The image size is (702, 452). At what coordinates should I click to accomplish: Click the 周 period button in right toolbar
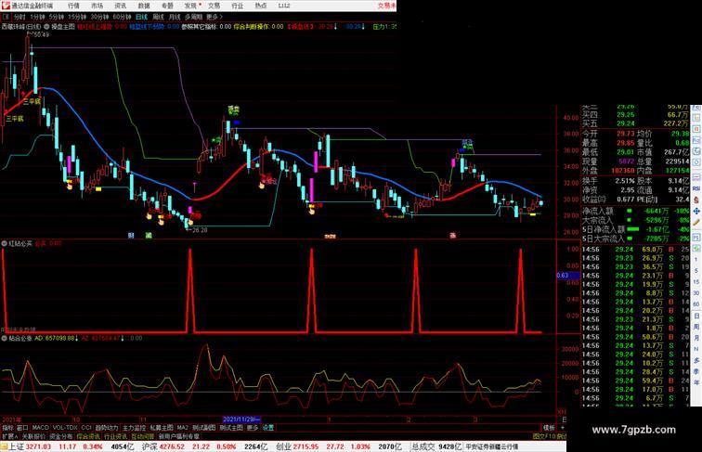point(696,327)
